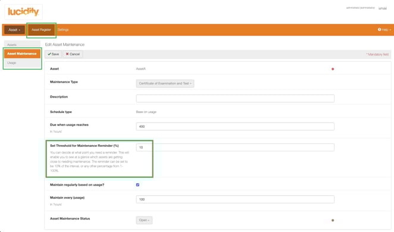Click the Edit Asset Maintenance heading
Viewport: 394px width, 232px height.
pyautogui.click(x=65, y=45)
